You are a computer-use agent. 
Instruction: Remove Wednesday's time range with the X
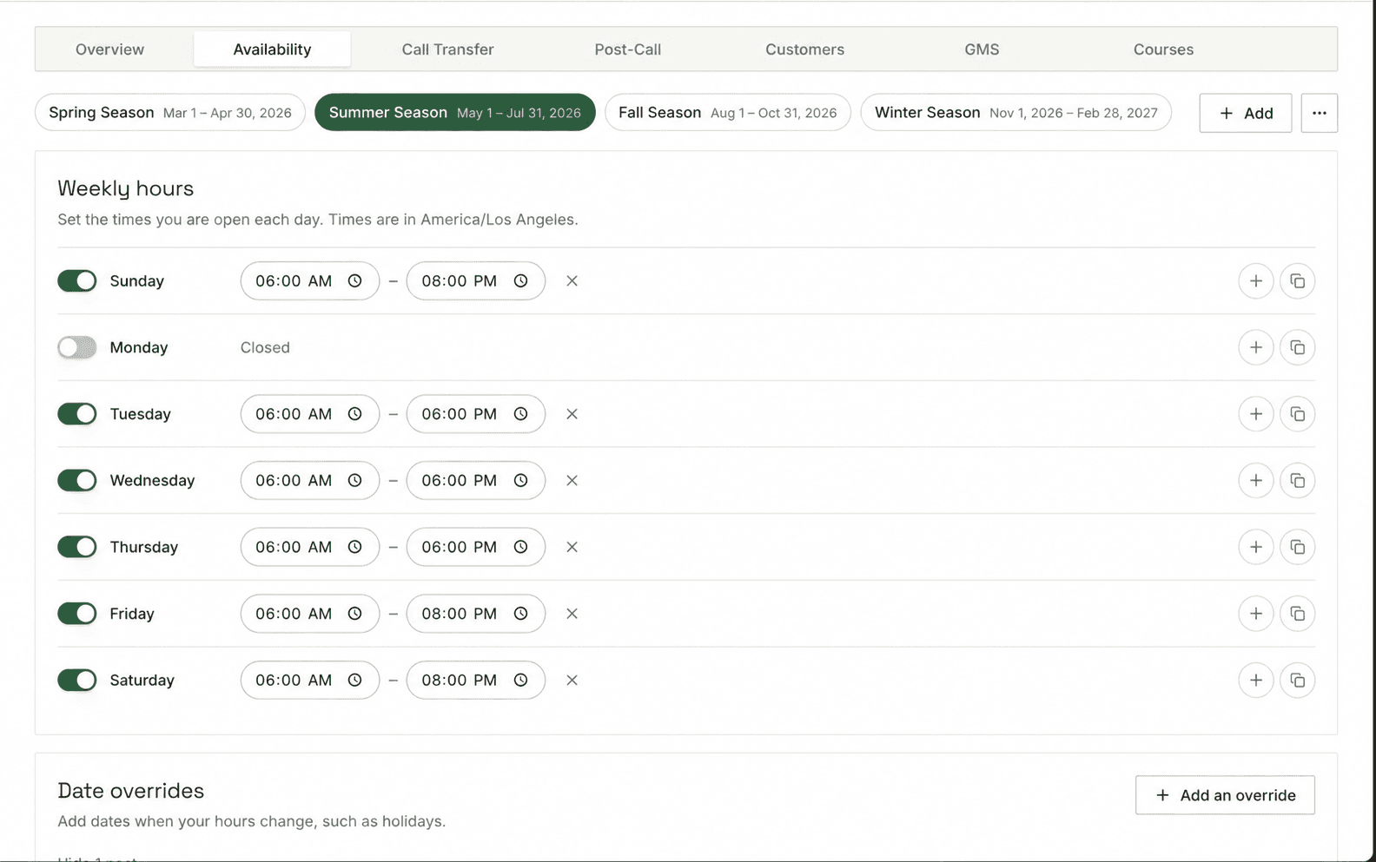pos(572,481)
